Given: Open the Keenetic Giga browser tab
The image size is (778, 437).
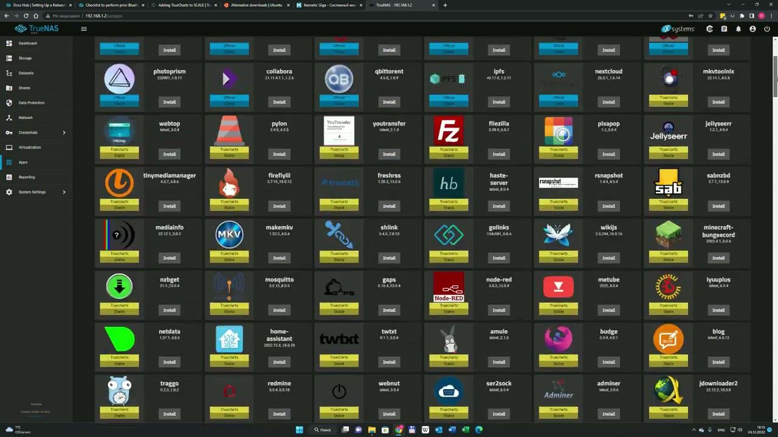Looking at the screenshot, I should (x=329, y=5).
